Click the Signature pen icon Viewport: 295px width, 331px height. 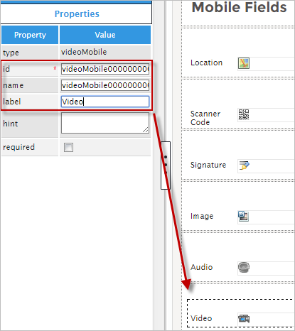click(x=244, y=165)
